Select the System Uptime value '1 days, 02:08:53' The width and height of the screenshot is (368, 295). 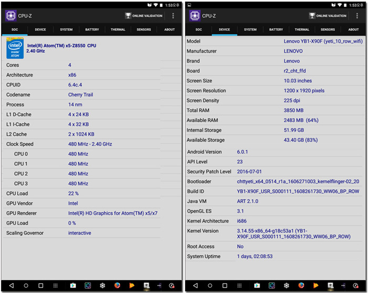254,256
